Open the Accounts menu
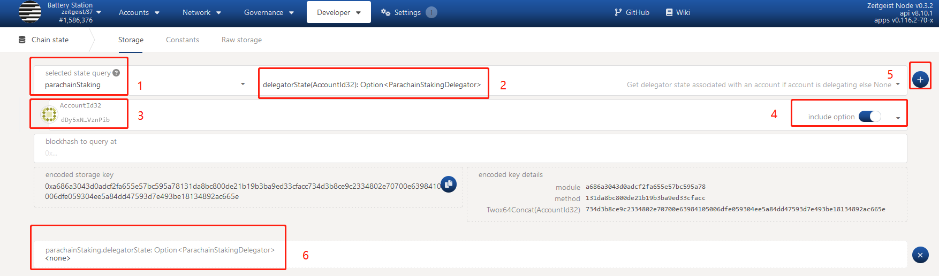The image size is (939, 276). pos(139,12)
